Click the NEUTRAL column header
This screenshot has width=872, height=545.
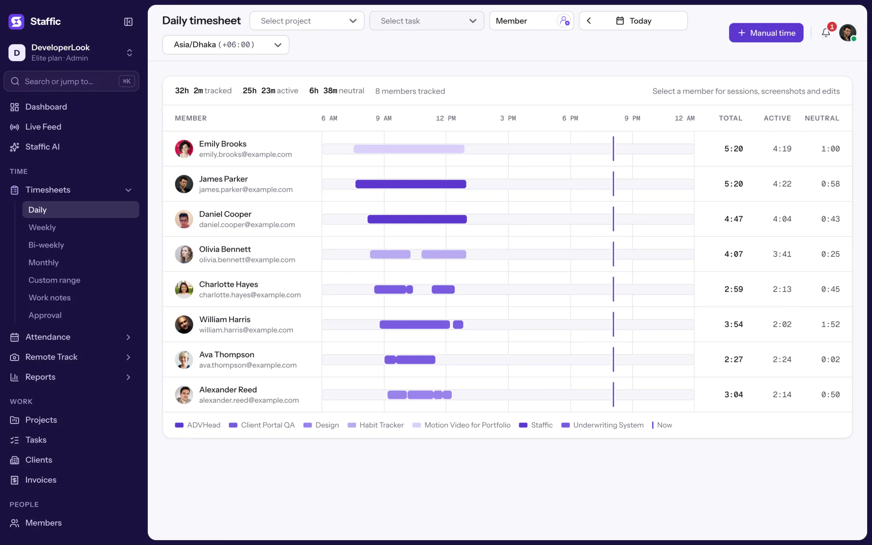coord(822,118)
